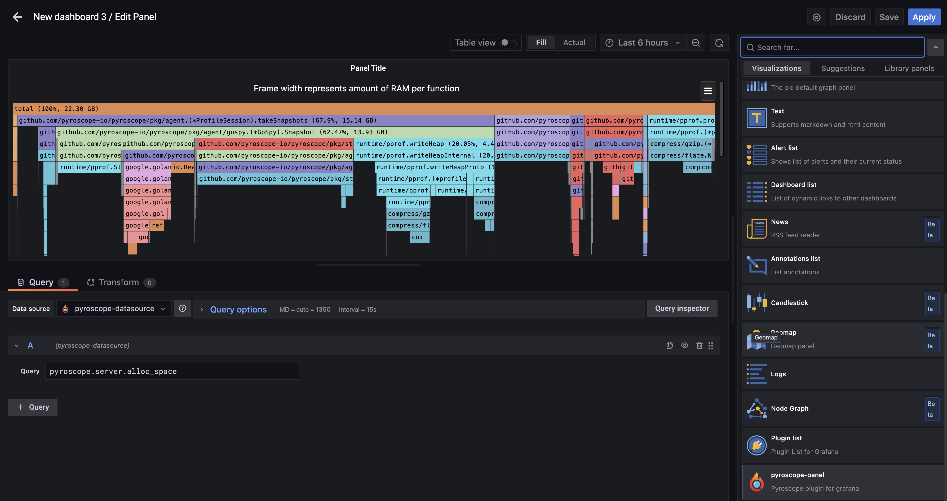Screen dimensions: 947x501
Task: Refresh the dashboard panel
Action: 719,43
